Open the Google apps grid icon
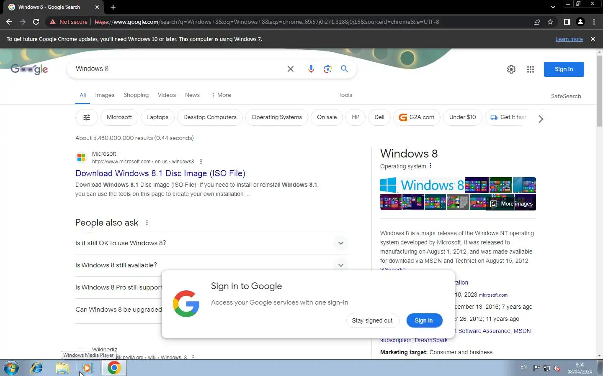This screenshot has width=603, height=376. click(x=531, y=69)
